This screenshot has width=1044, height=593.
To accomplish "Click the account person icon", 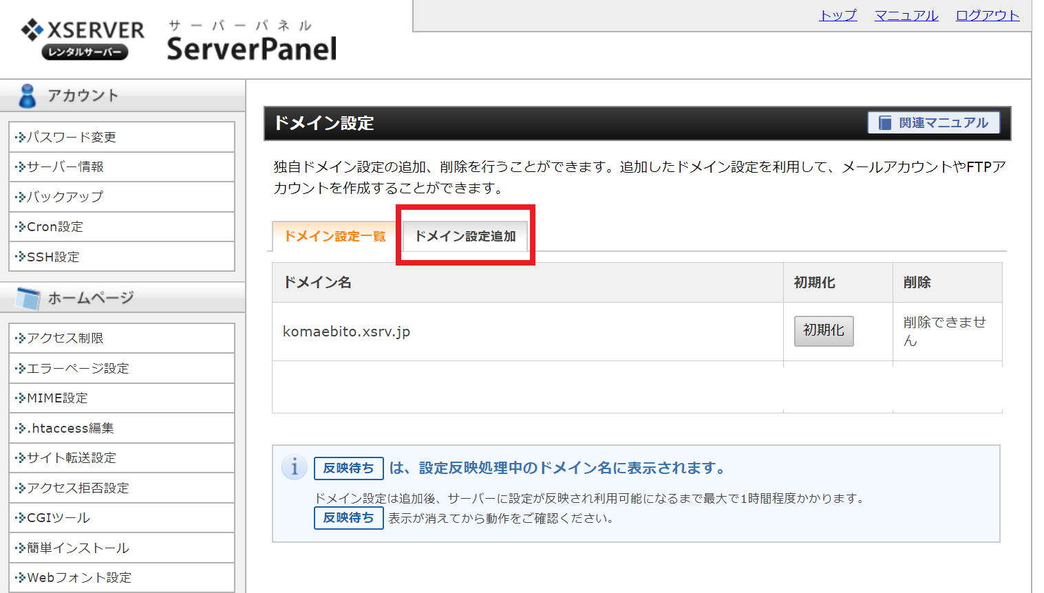I will pos(28,96).
